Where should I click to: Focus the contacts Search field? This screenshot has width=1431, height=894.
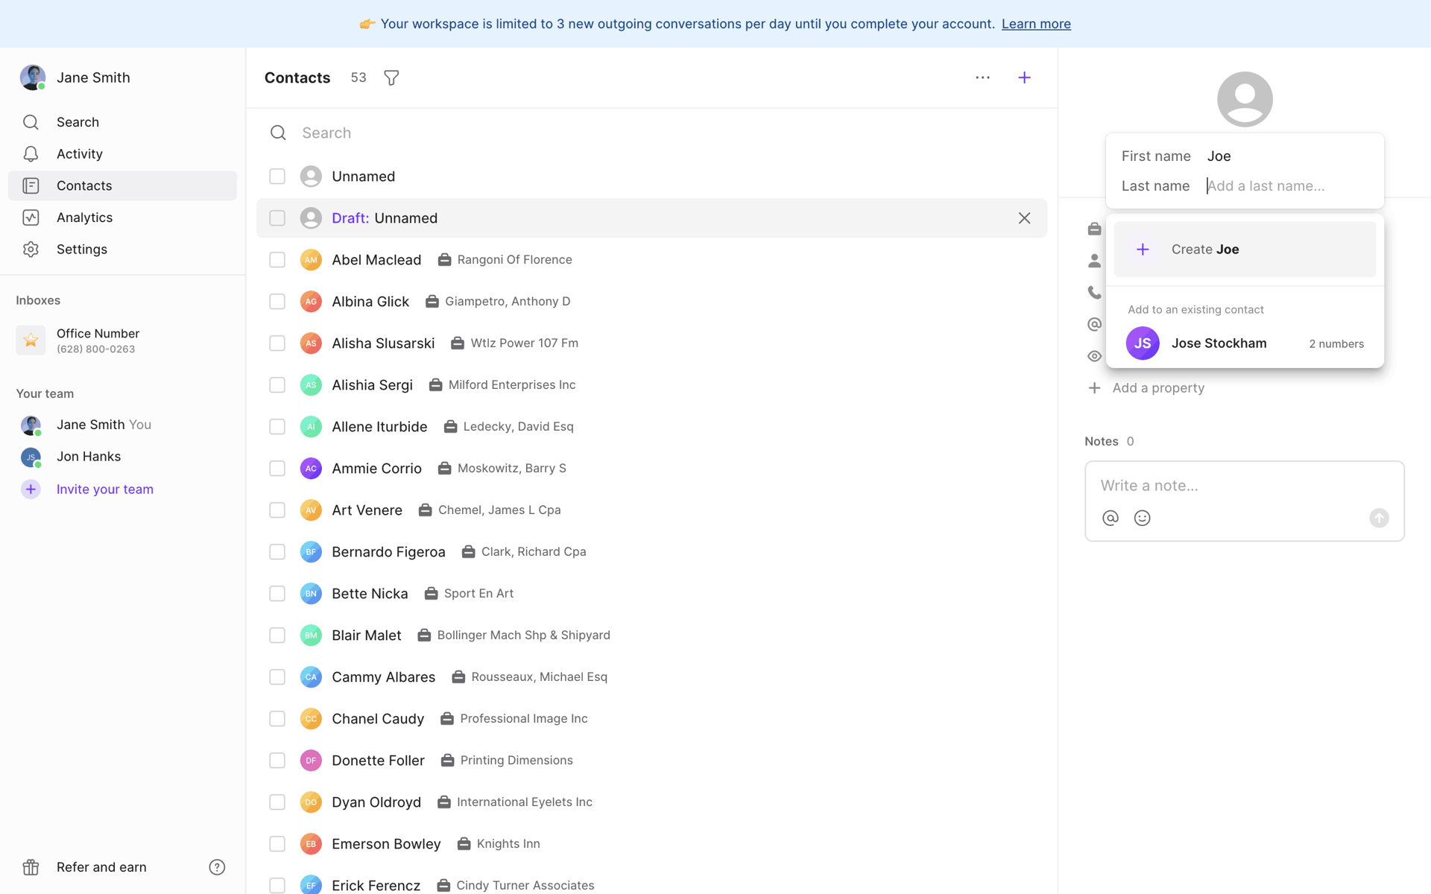651,133
